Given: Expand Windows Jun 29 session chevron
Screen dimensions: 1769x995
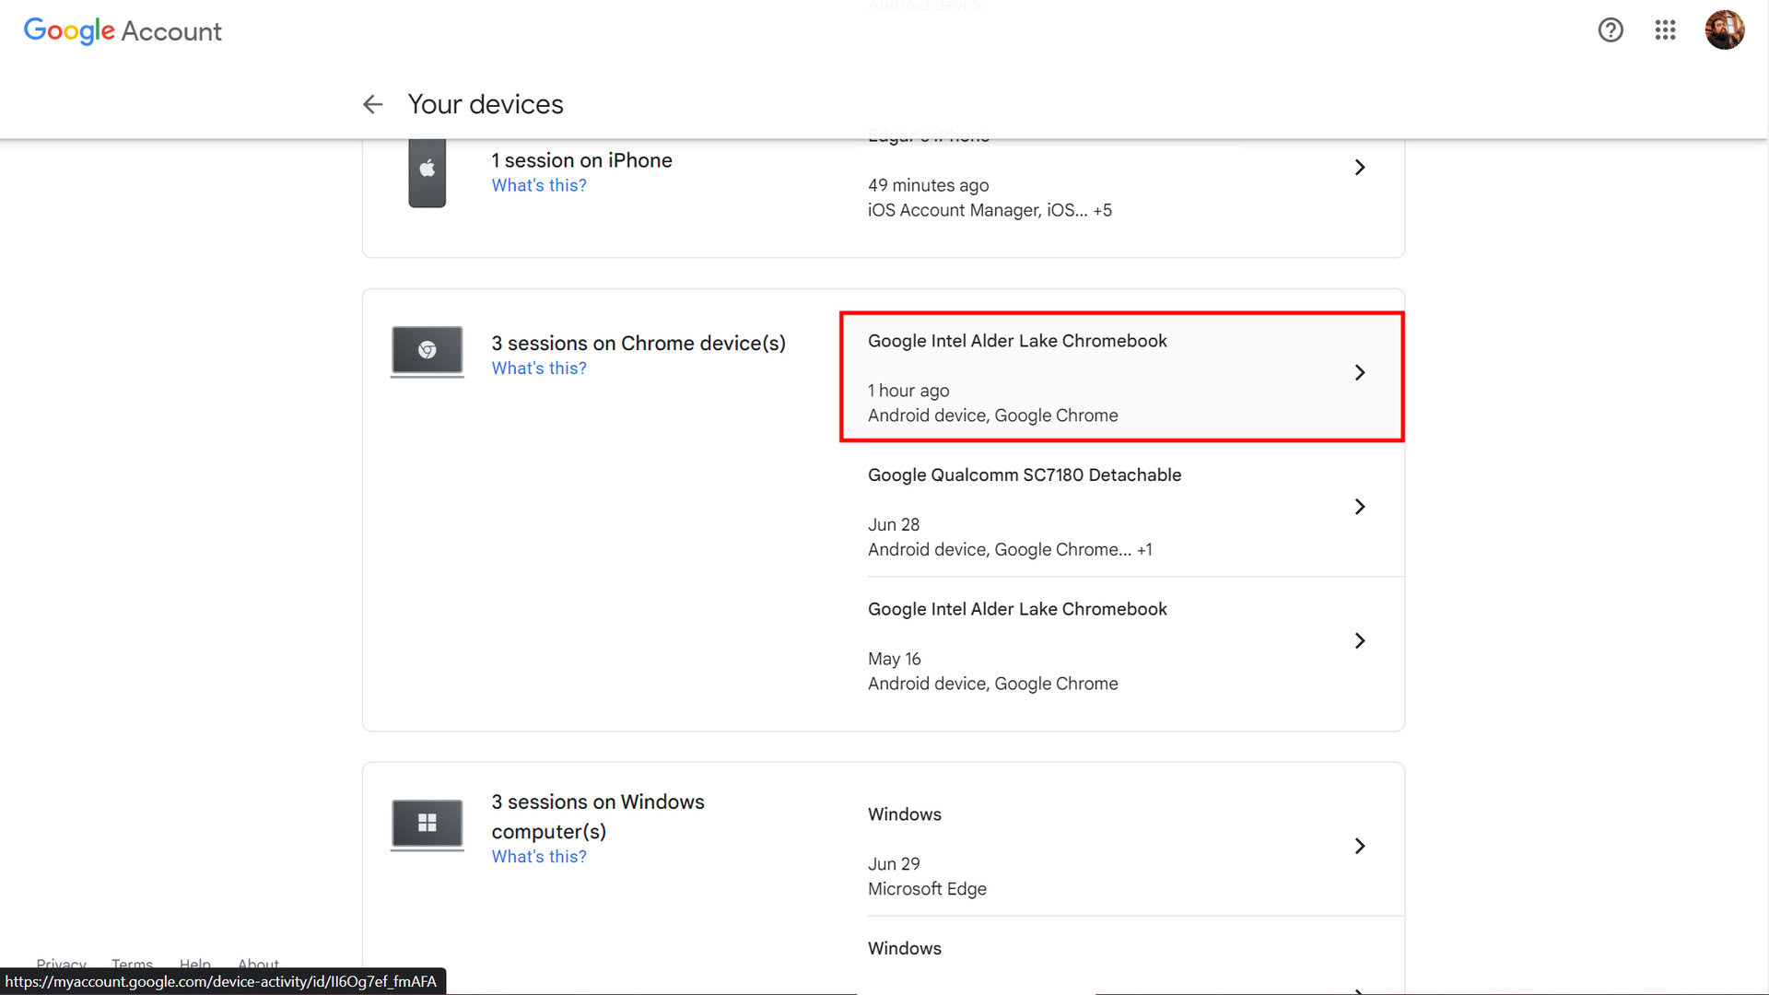Looking at the screenshot, I should point(1359,846).
